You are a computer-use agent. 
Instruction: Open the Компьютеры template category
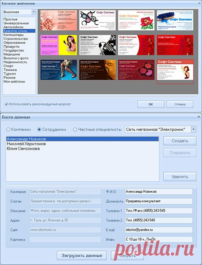pyautogui.click(x=13, y=35)
